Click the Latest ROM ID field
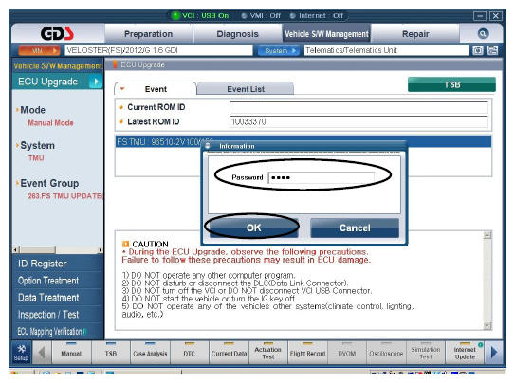515x383 pixels. pos(359,121)
